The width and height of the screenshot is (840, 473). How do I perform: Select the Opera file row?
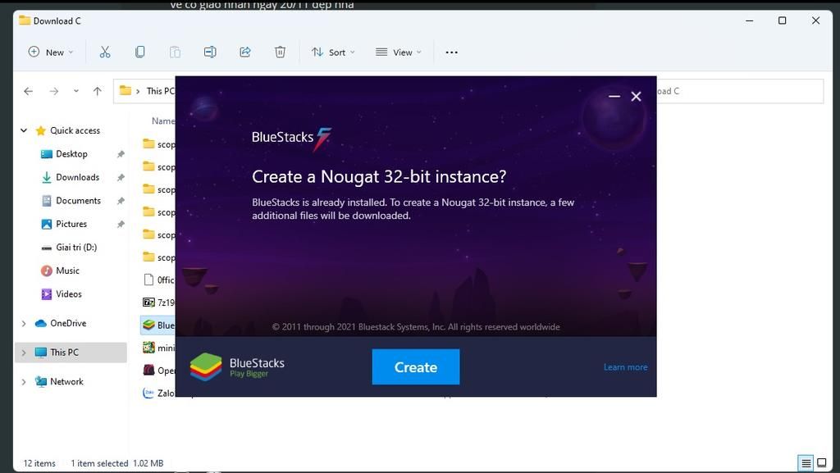[158, 371]
